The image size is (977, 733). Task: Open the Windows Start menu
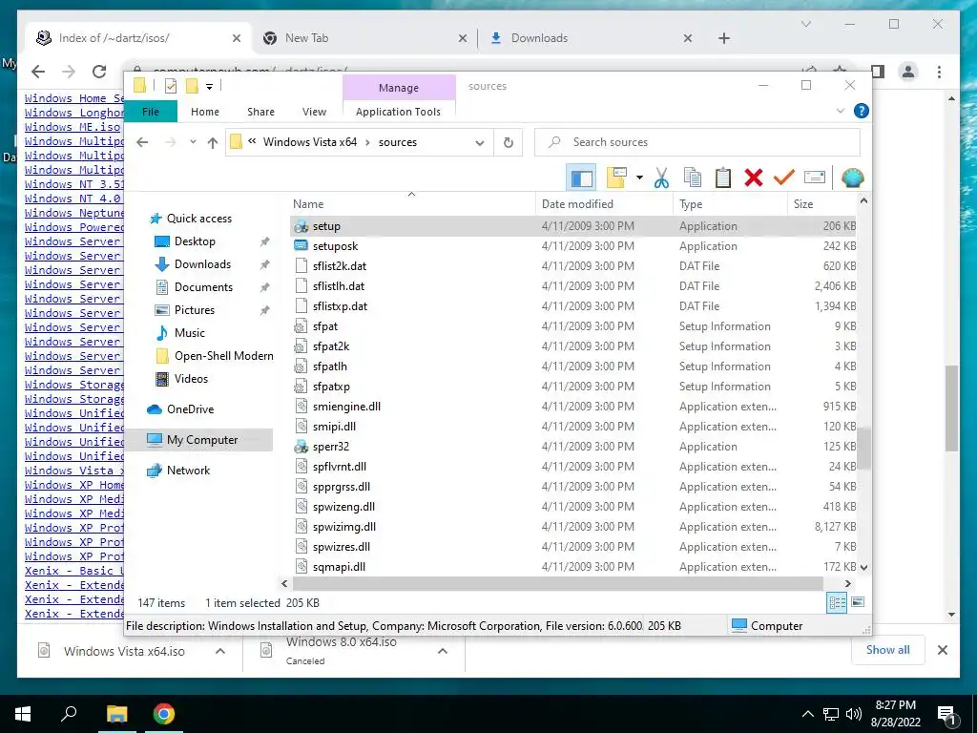[23, 714]
